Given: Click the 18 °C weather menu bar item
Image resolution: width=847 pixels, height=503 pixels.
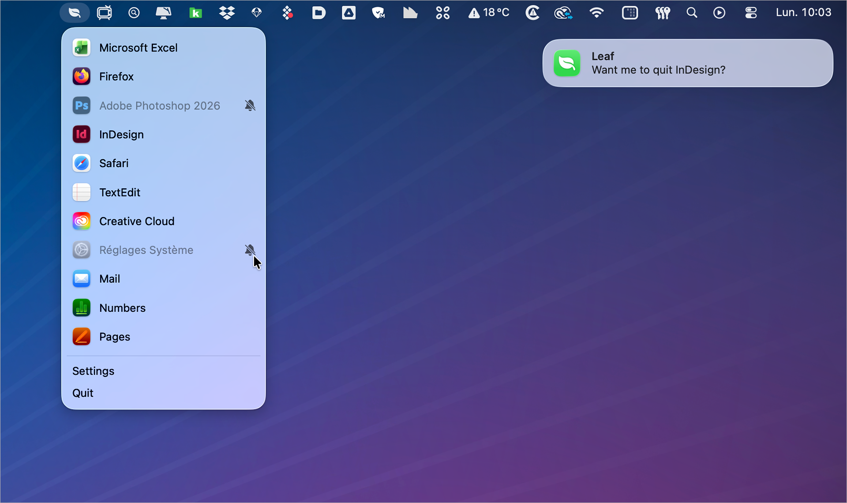Looking at the screenshot, I should pyautogui.click(x=489, y=13).
